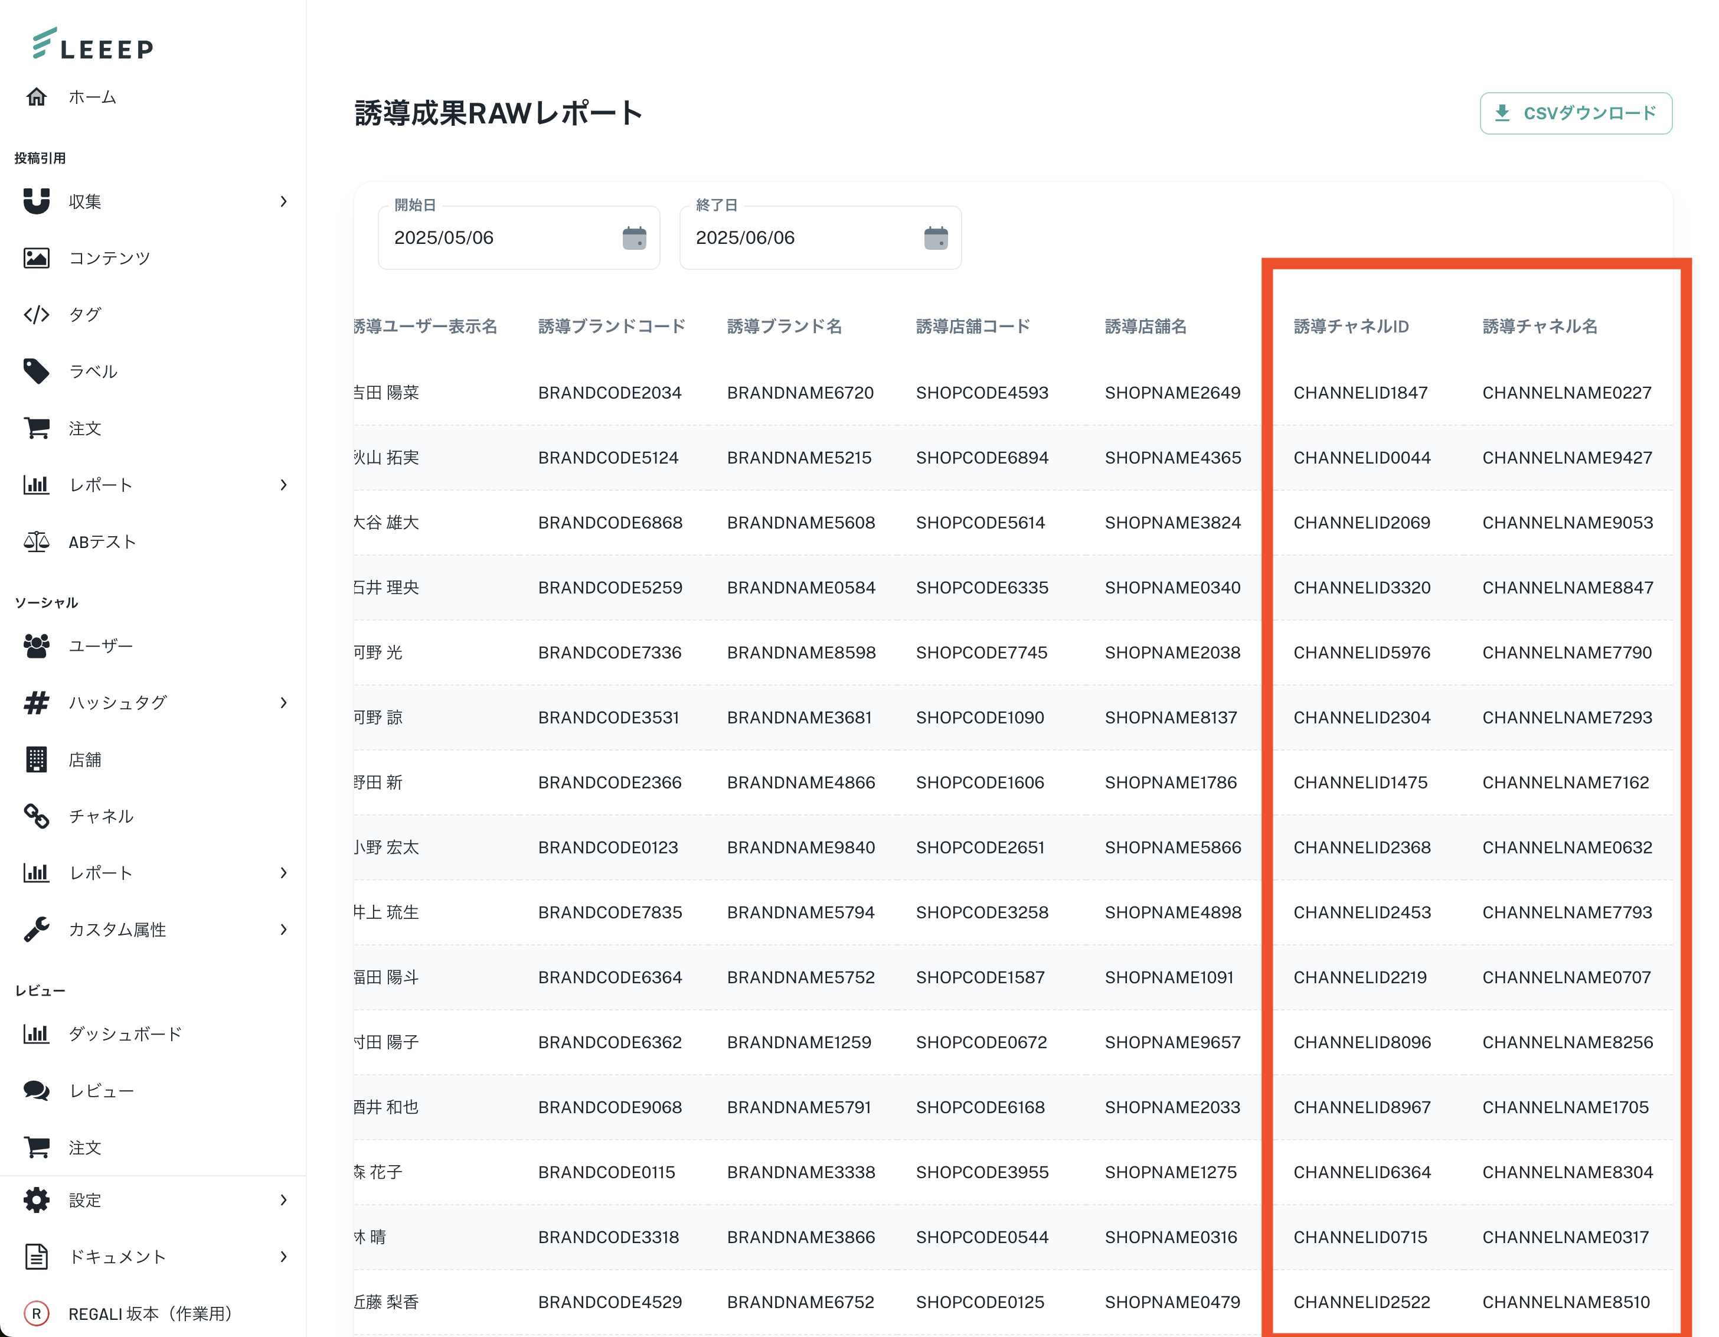Click the チャネル link chain icon
Image resolution: width=1719 pixels, height=1337 pixels.
(x=36, y=817)
